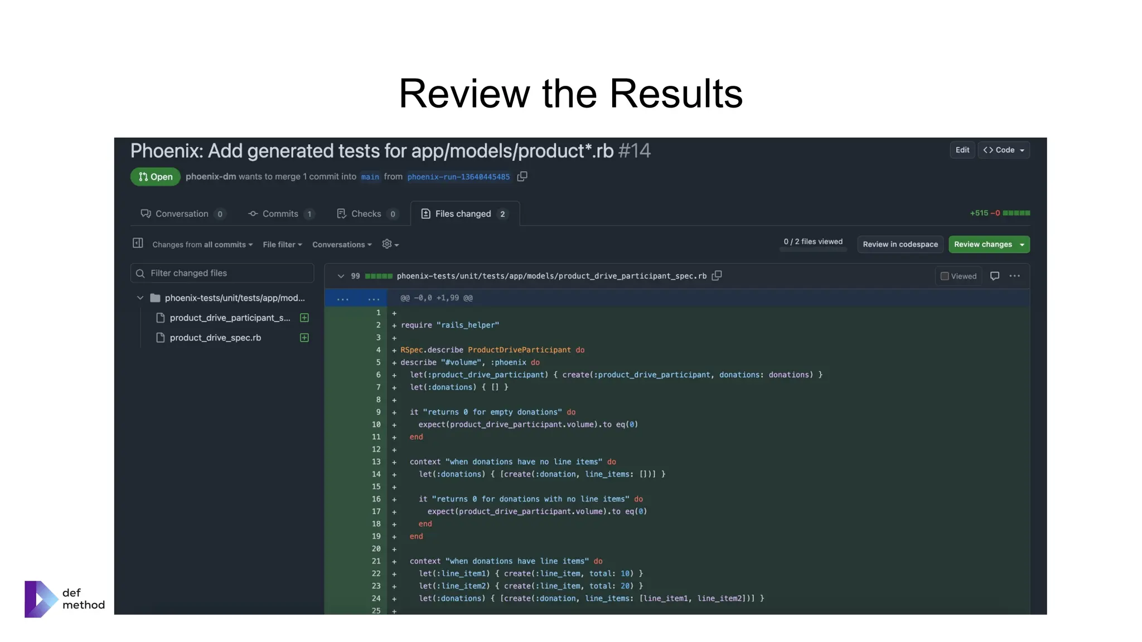Click the search icon in Filter changed files
The image size is (1142, 642).
coord(141,273)
